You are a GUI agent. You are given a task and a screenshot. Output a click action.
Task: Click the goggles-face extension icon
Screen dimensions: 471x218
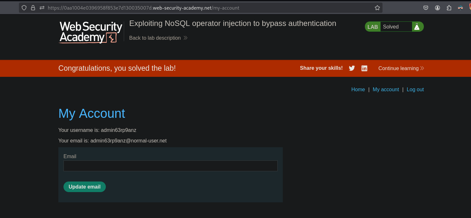[x=460, y=8]
